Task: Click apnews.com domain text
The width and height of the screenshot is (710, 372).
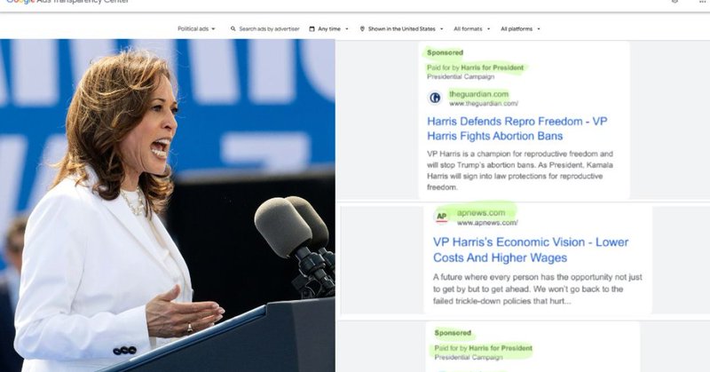Action: click(481, 212)
